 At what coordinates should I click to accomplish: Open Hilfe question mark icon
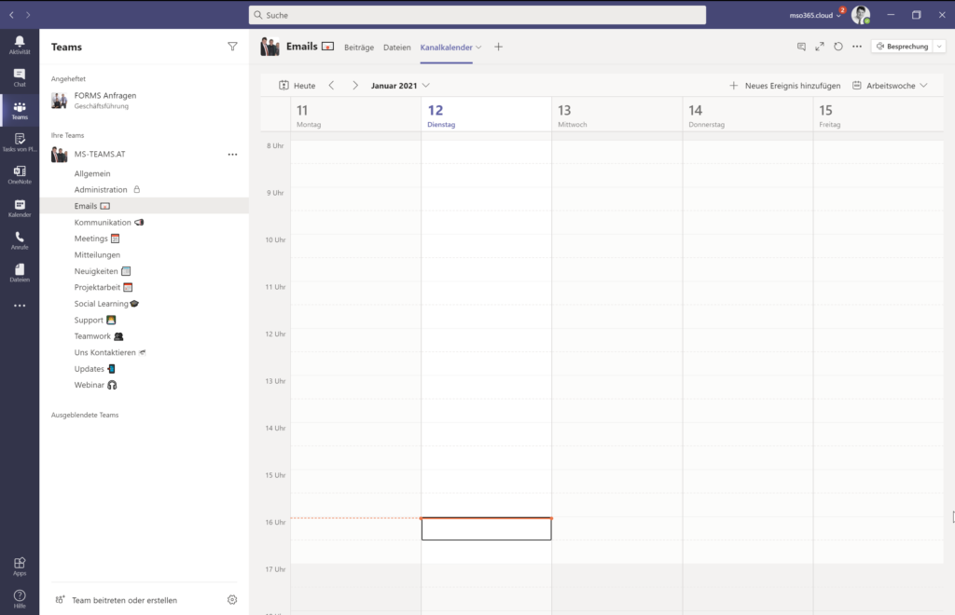pyautogui.click(x=20, y=598)
